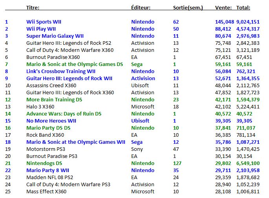This screenshot has height=198, width=269.
Task: Select the 'Burnout Paradise X360' title
Action: 53,57
